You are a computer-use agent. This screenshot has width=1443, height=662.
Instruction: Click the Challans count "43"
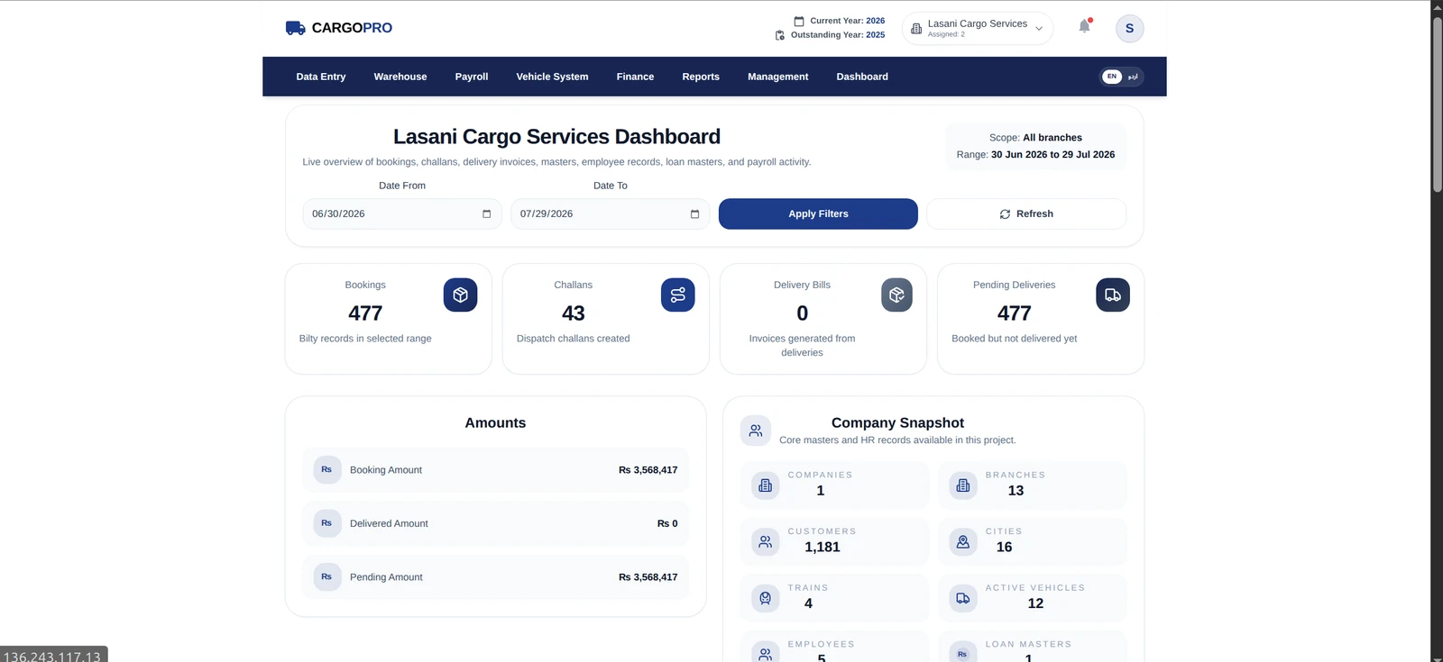click(x=574, y=313)
